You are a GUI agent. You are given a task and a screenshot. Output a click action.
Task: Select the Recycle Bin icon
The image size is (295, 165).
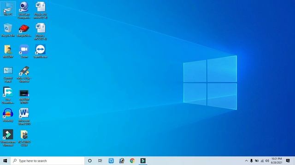click(x=8, y=30)
